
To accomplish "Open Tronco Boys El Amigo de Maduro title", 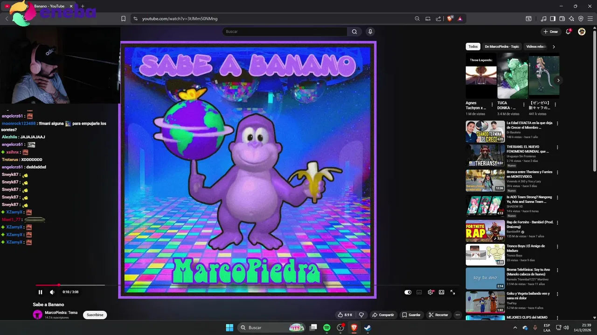I will coord(526,248).
